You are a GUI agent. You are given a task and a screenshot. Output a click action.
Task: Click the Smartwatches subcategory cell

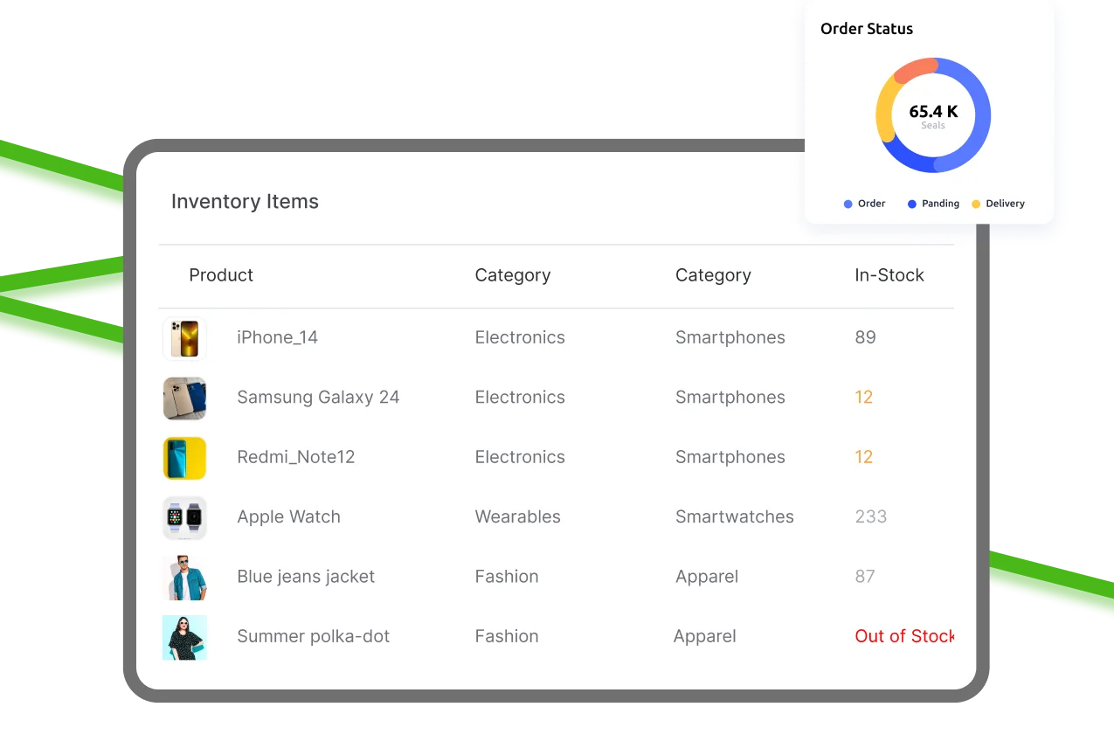point(734,516)
